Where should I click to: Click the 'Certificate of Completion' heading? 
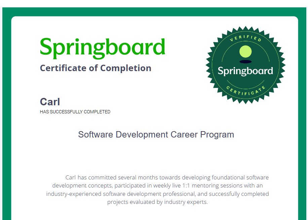click(95, 68)
